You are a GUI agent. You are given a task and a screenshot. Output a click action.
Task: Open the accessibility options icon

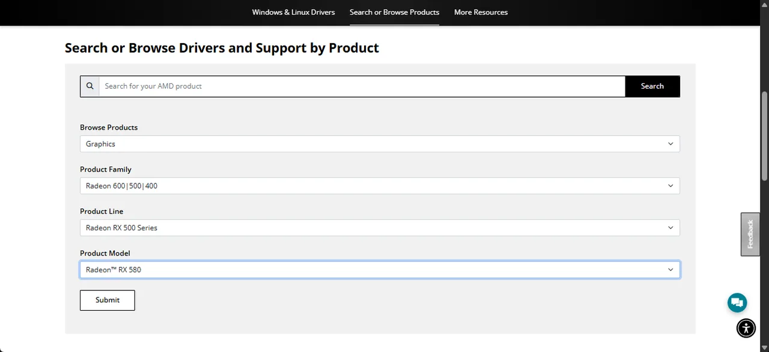[x=746, y=328]
